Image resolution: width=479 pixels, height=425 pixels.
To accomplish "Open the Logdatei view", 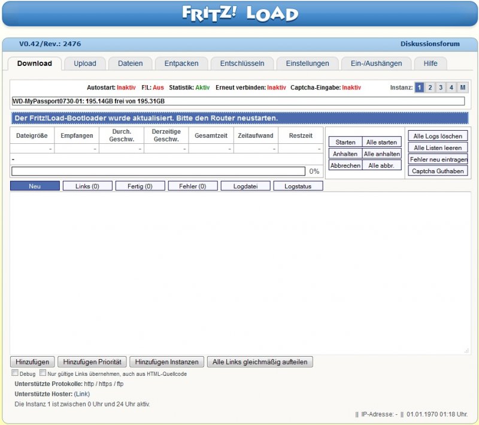I will coord(245,186).
